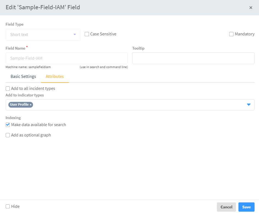The height and width of the screenshot is (213, 259).
Task: Cancel editing the field
Action: (226, 207)
